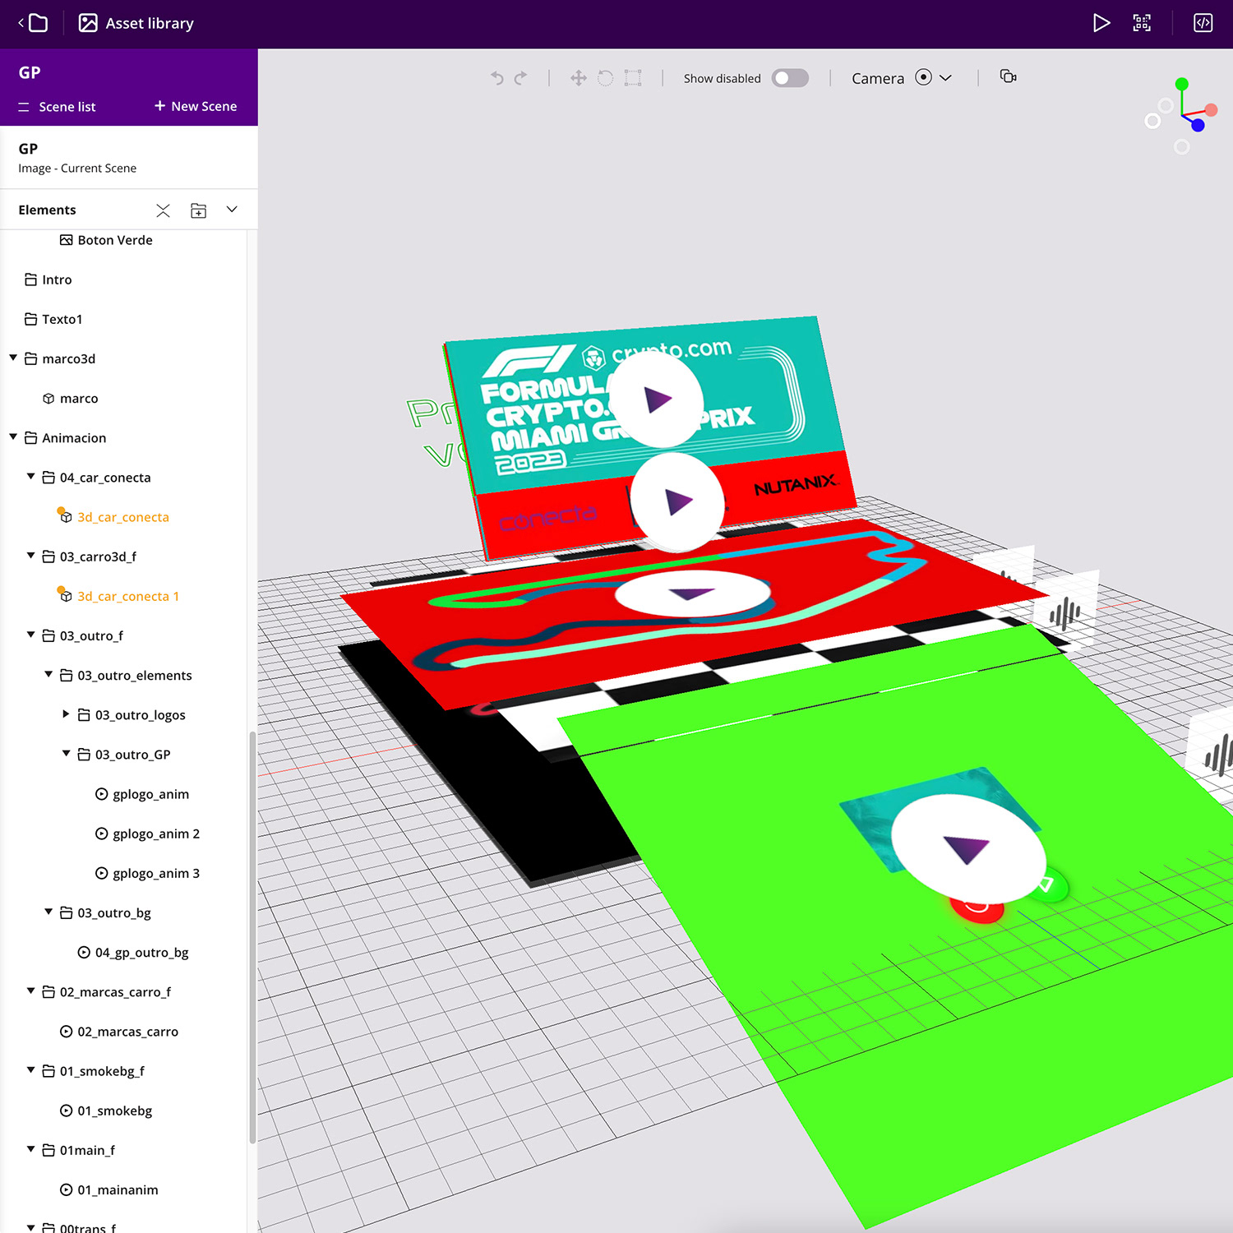Play the video on the teal banner
Screen dimensions: 1233x1233
(658, 400)
